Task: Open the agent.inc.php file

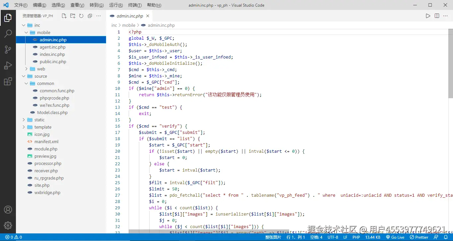Action: 52,47
